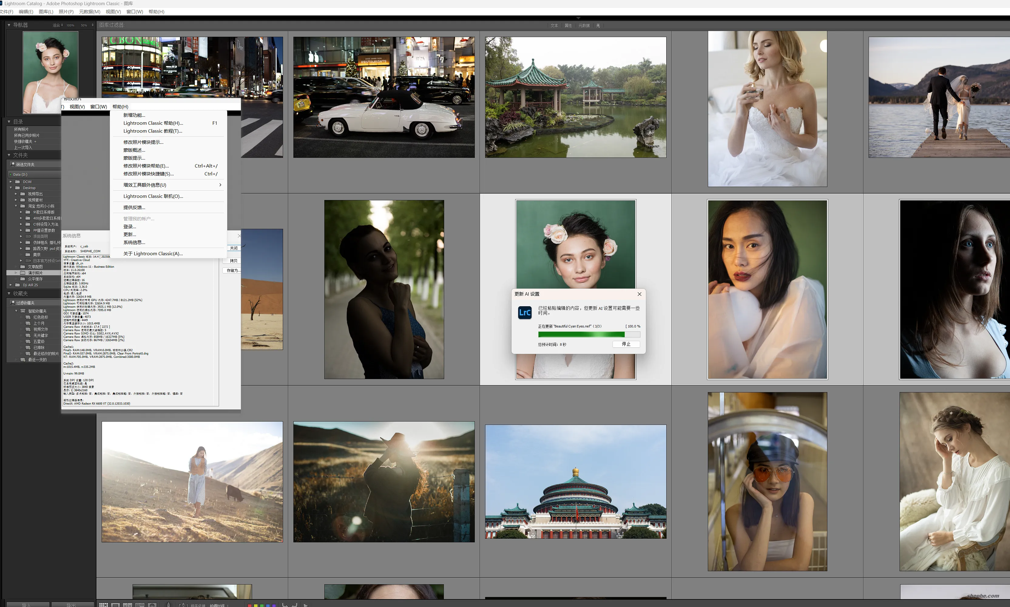Open 增效工具额外信息 submenu
This screenshot has height=607, width=1010.
(168, 185)
